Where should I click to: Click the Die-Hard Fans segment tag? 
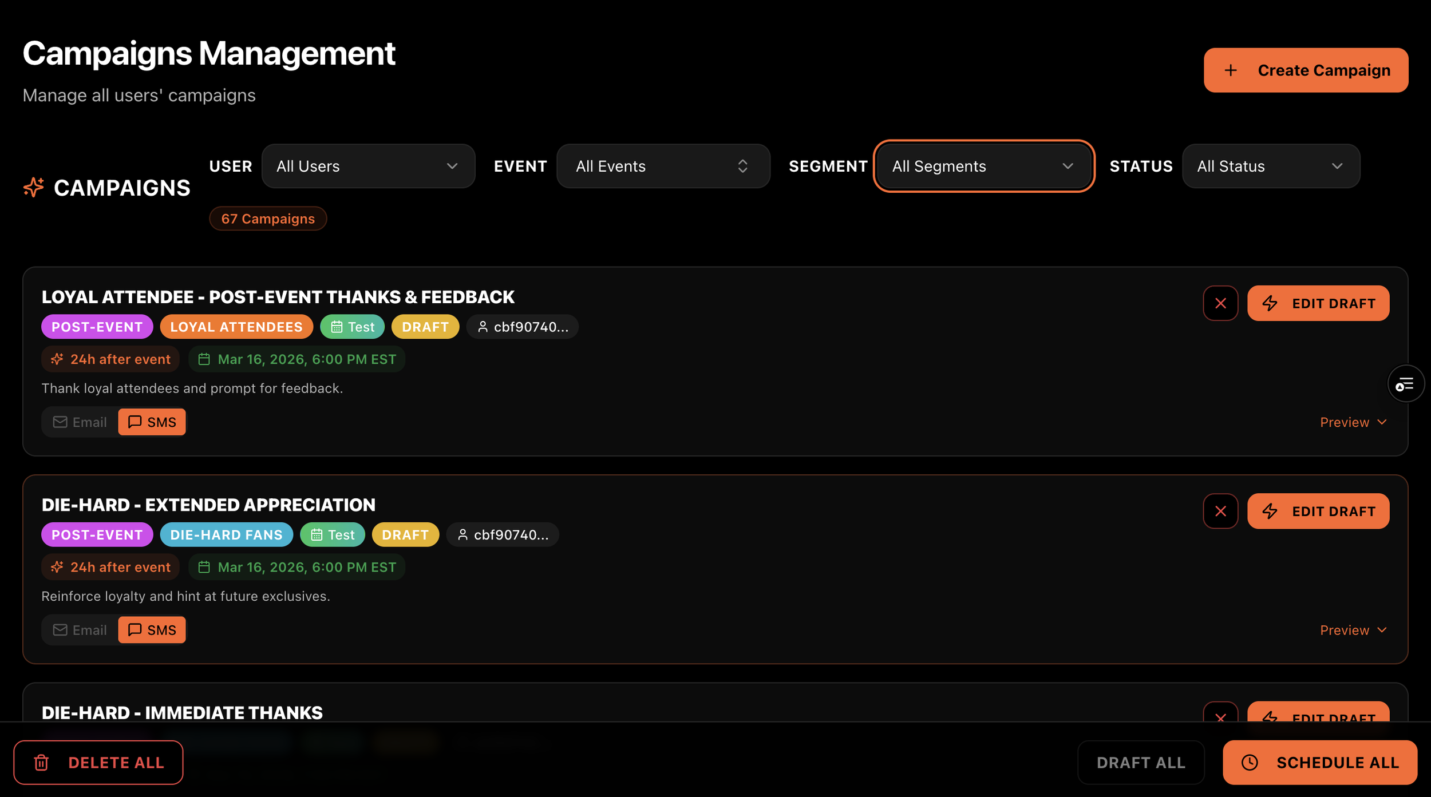(x=226, y=534)
